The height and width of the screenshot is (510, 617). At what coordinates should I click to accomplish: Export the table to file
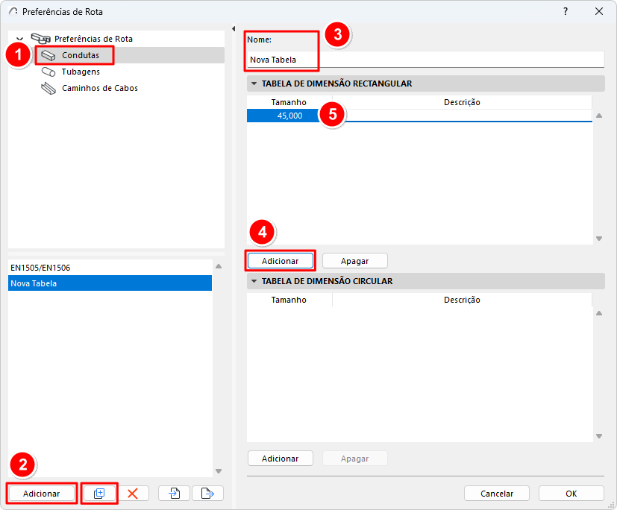(x=207, y=494)
